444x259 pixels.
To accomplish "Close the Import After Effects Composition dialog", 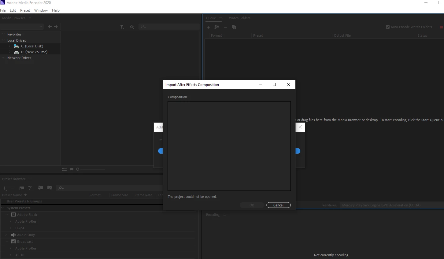I will pyautogui.click(x=288, y=84).
